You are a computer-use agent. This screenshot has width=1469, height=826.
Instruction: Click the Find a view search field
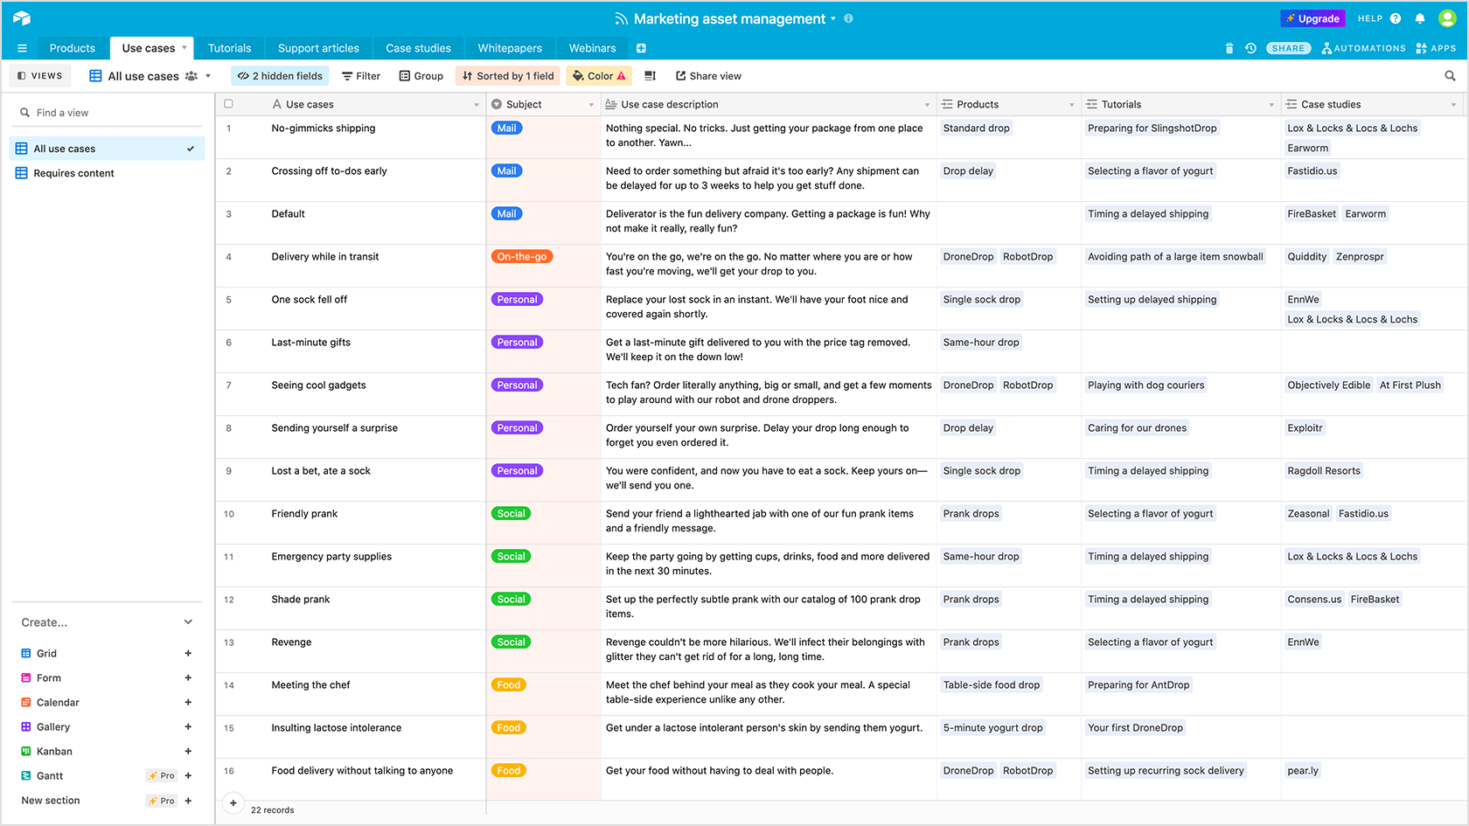click(108, 113)
